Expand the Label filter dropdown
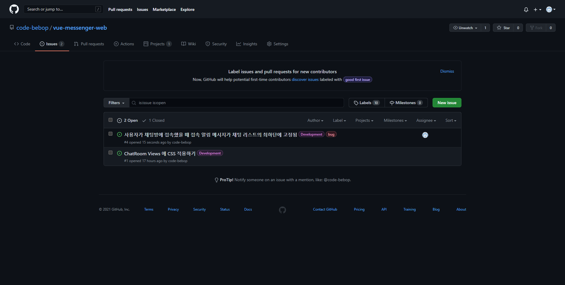The height and width of the screenshot is (285, 565). point(339,120)
